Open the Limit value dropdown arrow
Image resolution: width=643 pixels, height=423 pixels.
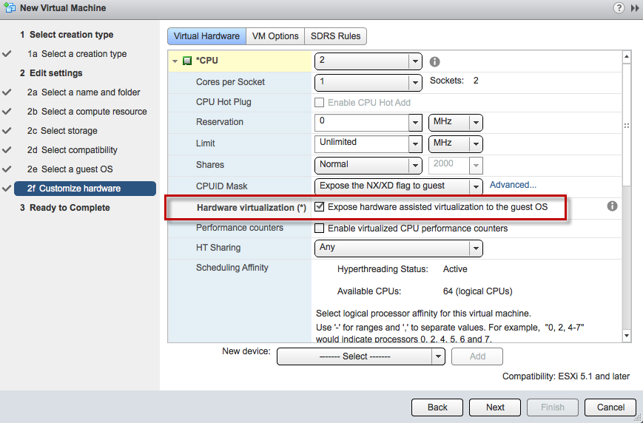pos(415,144)
